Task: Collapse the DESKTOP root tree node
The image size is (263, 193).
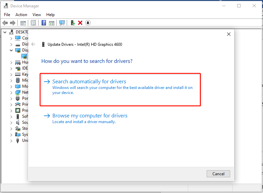Action: coord(4,32)
